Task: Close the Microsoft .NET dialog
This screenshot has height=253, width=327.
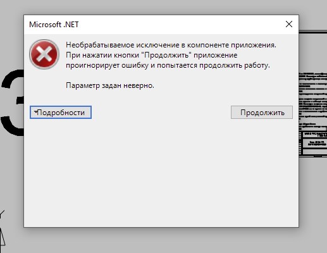Action: pyautogui.click(x=289, y=24)
